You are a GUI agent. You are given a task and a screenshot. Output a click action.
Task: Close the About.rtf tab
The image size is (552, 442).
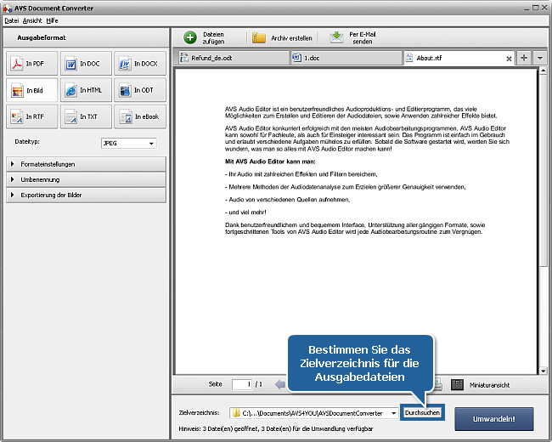(509, 59)
